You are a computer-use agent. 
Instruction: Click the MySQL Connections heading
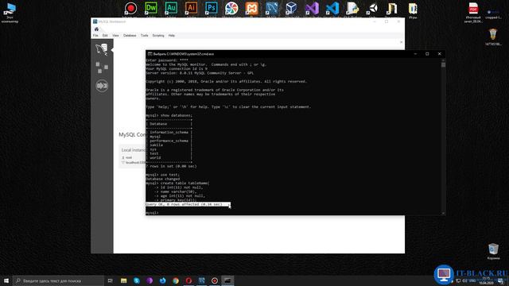click(x=133, y=134)
